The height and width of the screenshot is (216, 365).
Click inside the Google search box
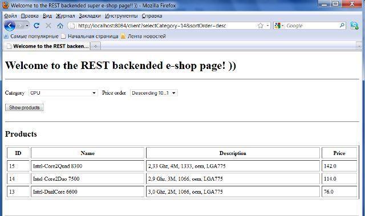coord(312,26)
